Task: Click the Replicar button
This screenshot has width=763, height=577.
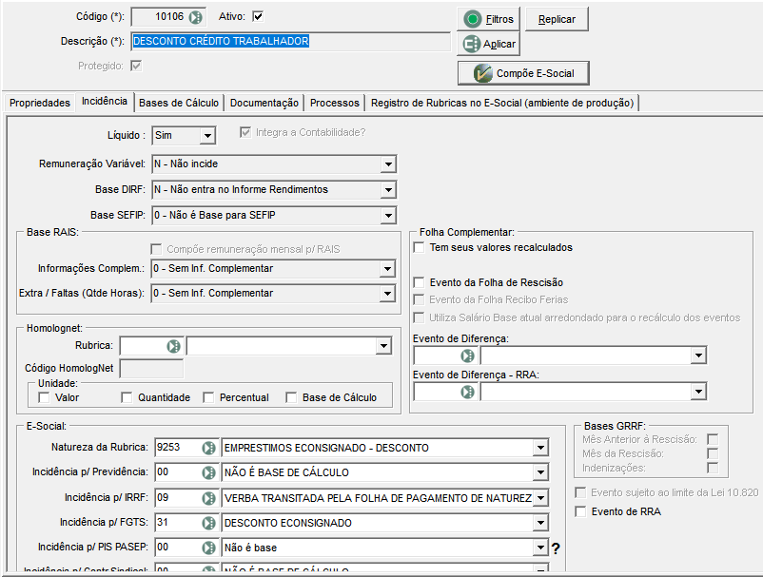Action: click(x=557, y=19)
